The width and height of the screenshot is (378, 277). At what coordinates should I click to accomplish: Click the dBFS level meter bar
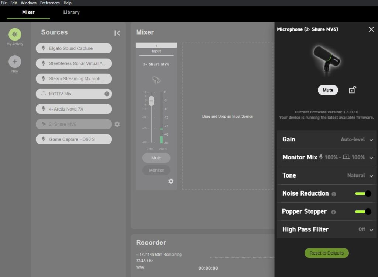click(x=161, y=118)
